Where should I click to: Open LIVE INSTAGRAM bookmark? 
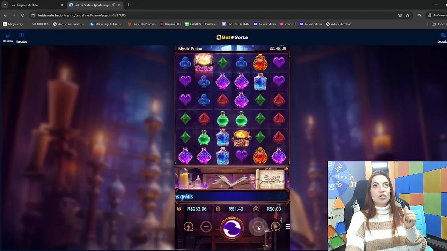(236, 24)
